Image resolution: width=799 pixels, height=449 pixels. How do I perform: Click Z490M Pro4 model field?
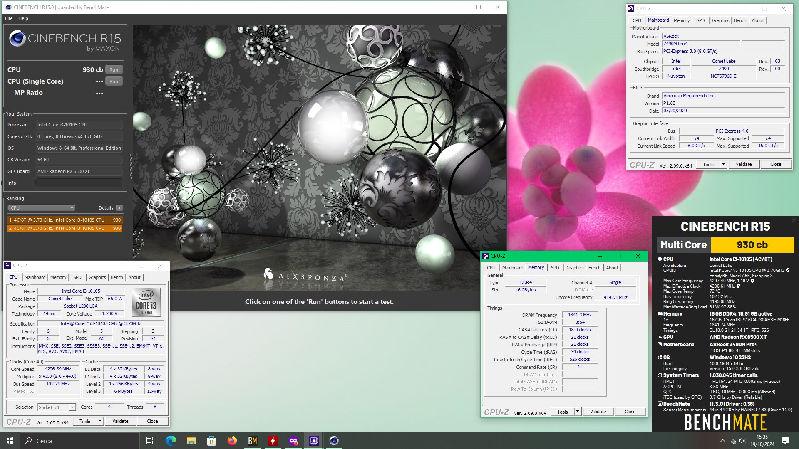[x=701, y=44]
